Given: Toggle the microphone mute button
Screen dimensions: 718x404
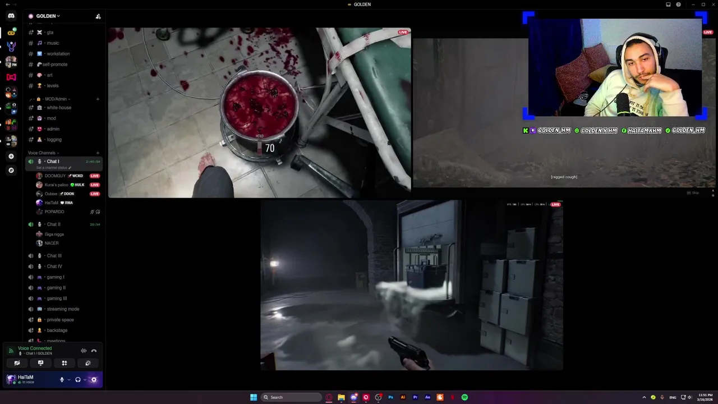Looking at the screenshot, I should (x=62, y=380).
